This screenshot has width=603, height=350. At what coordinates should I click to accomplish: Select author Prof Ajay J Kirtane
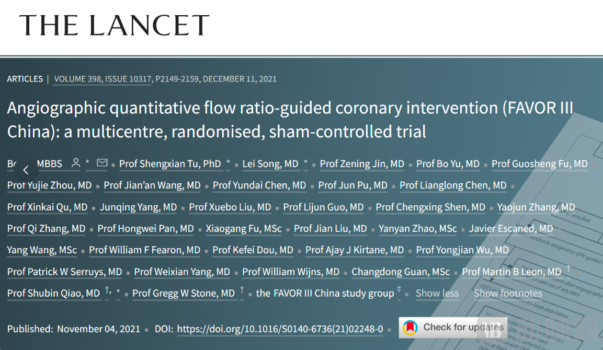pyautogui.click(x=355, y=250)
